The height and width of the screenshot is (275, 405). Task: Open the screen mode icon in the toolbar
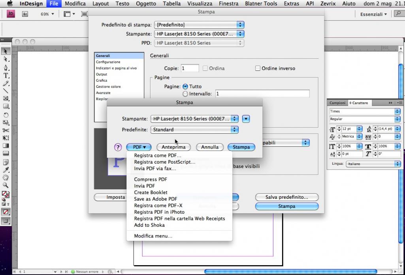point(84,14)
